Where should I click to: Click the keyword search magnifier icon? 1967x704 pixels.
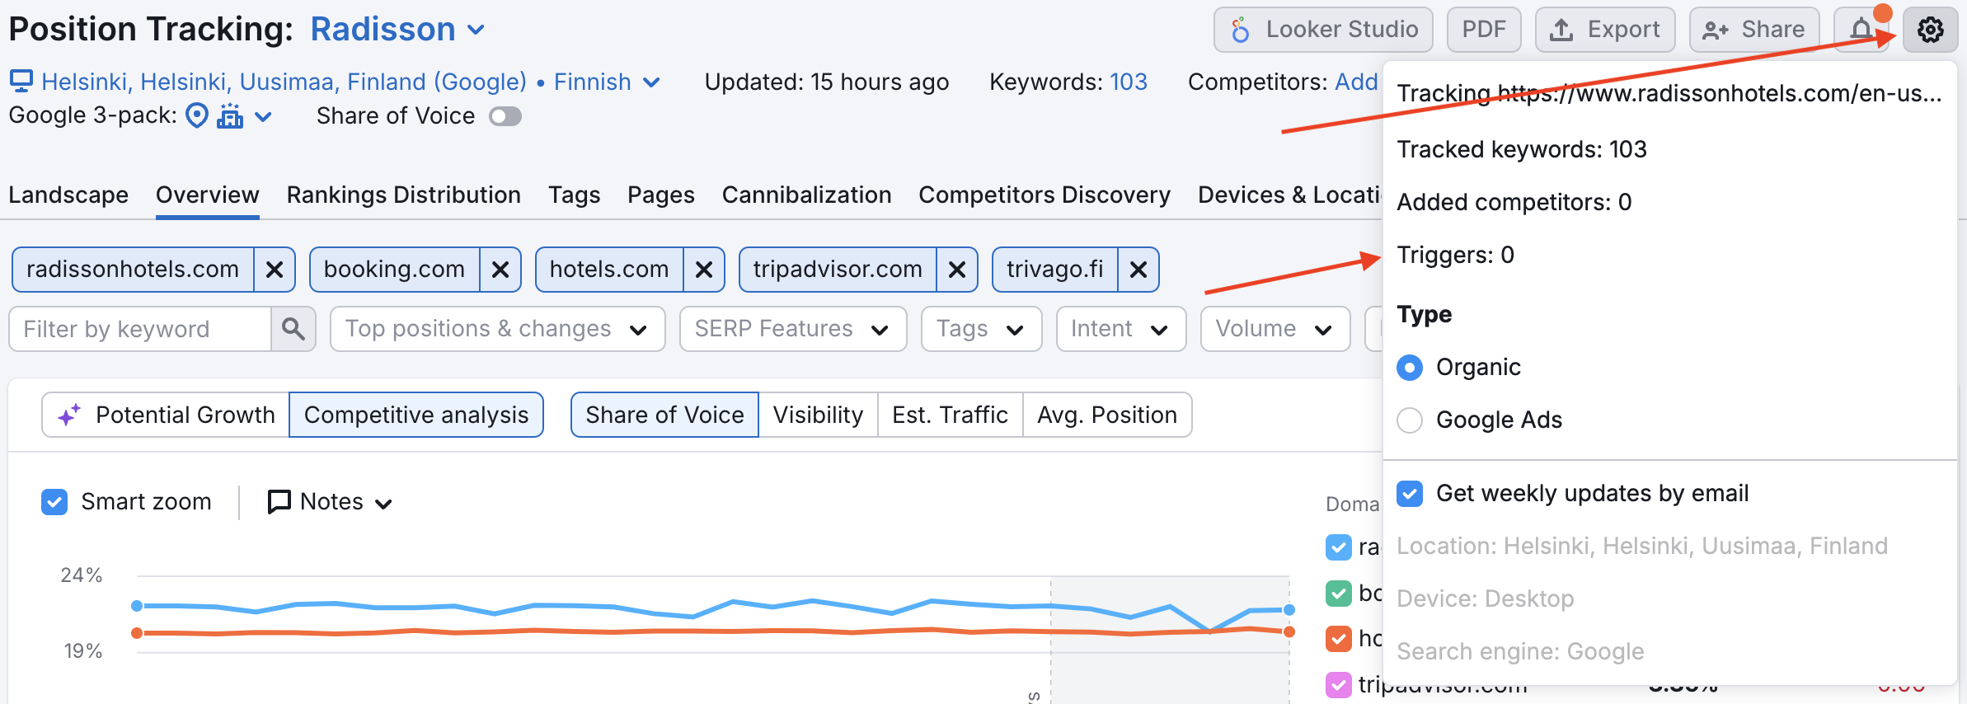pos(293,329)
